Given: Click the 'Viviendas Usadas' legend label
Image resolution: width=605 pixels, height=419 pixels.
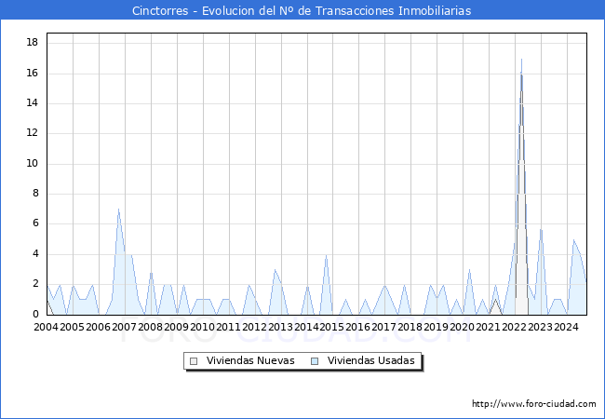Looking at the screenshot, I should (371, 360).
